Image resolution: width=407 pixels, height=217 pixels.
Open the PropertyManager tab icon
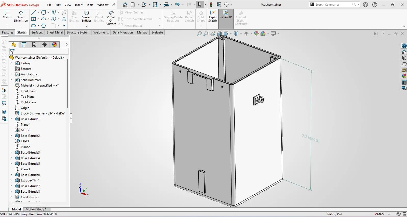point(24,45)
